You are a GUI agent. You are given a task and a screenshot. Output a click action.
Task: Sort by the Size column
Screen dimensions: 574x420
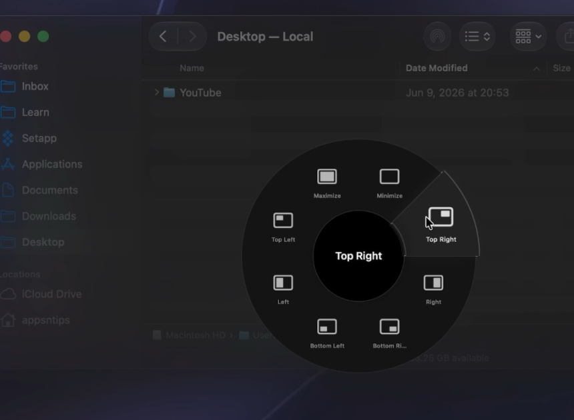click(x=561, y=69)
